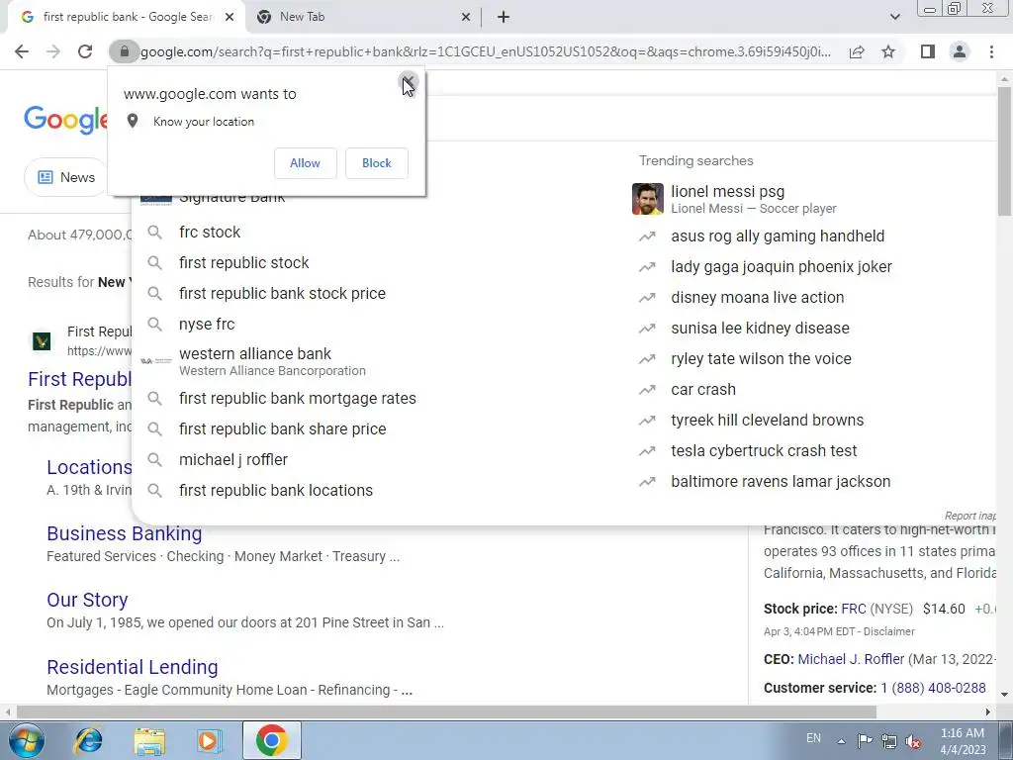Click Lionel Messi's thumbnail photo
The width and height of the screenshot is (1013, 760).
[647, 199]
